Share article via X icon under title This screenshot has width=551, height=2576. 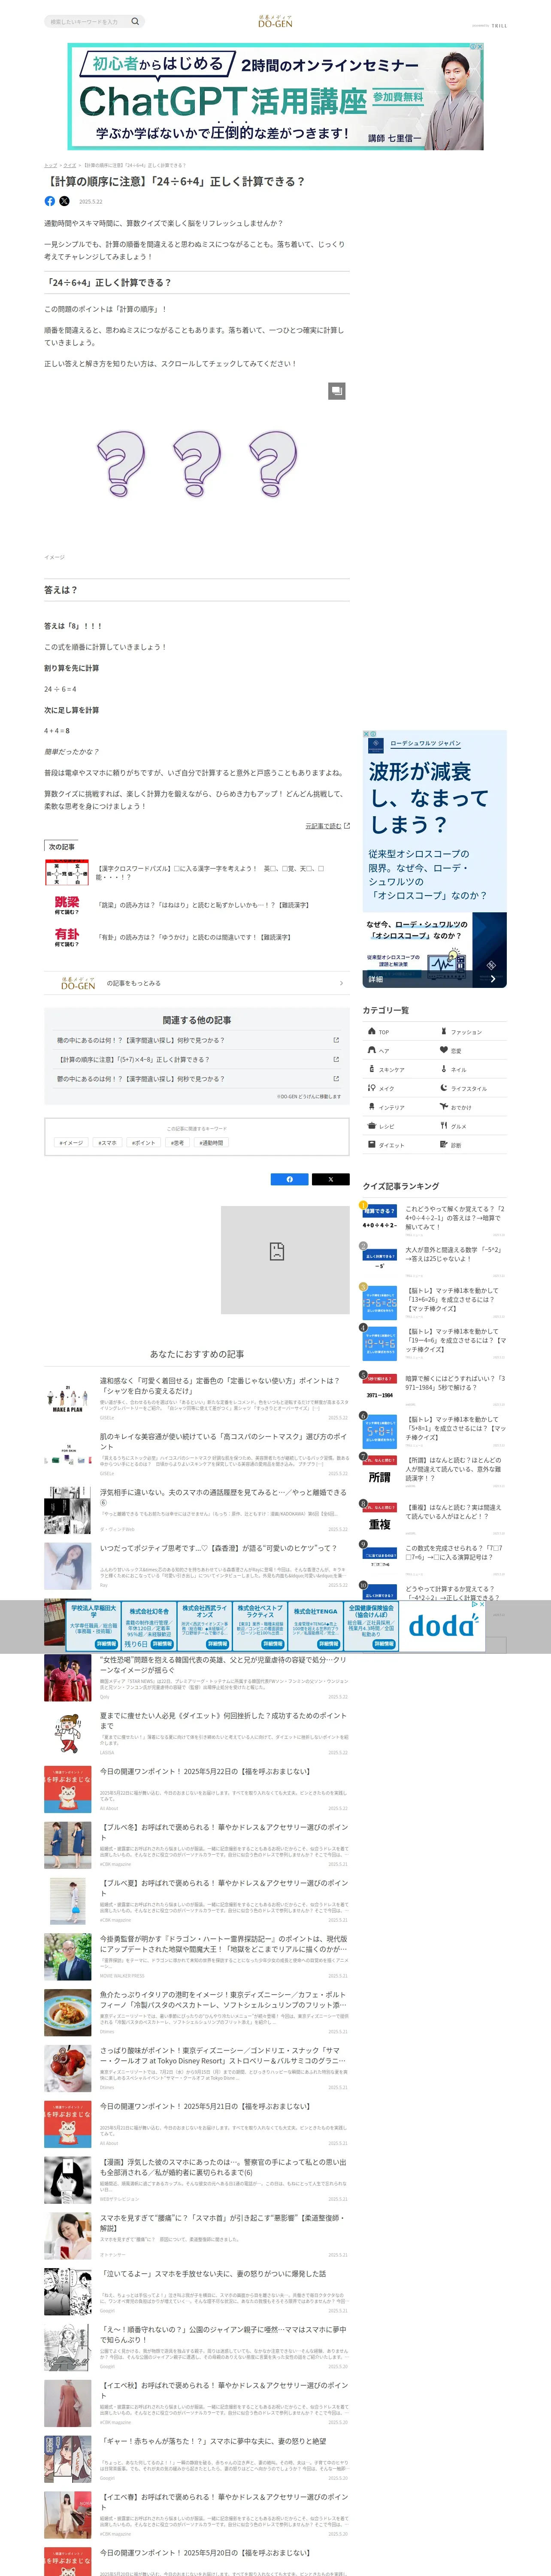[x=65, y=201]
